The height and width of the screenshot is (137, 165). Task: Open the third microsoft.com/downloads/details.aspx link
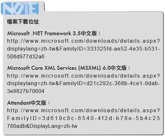(84, 111)
